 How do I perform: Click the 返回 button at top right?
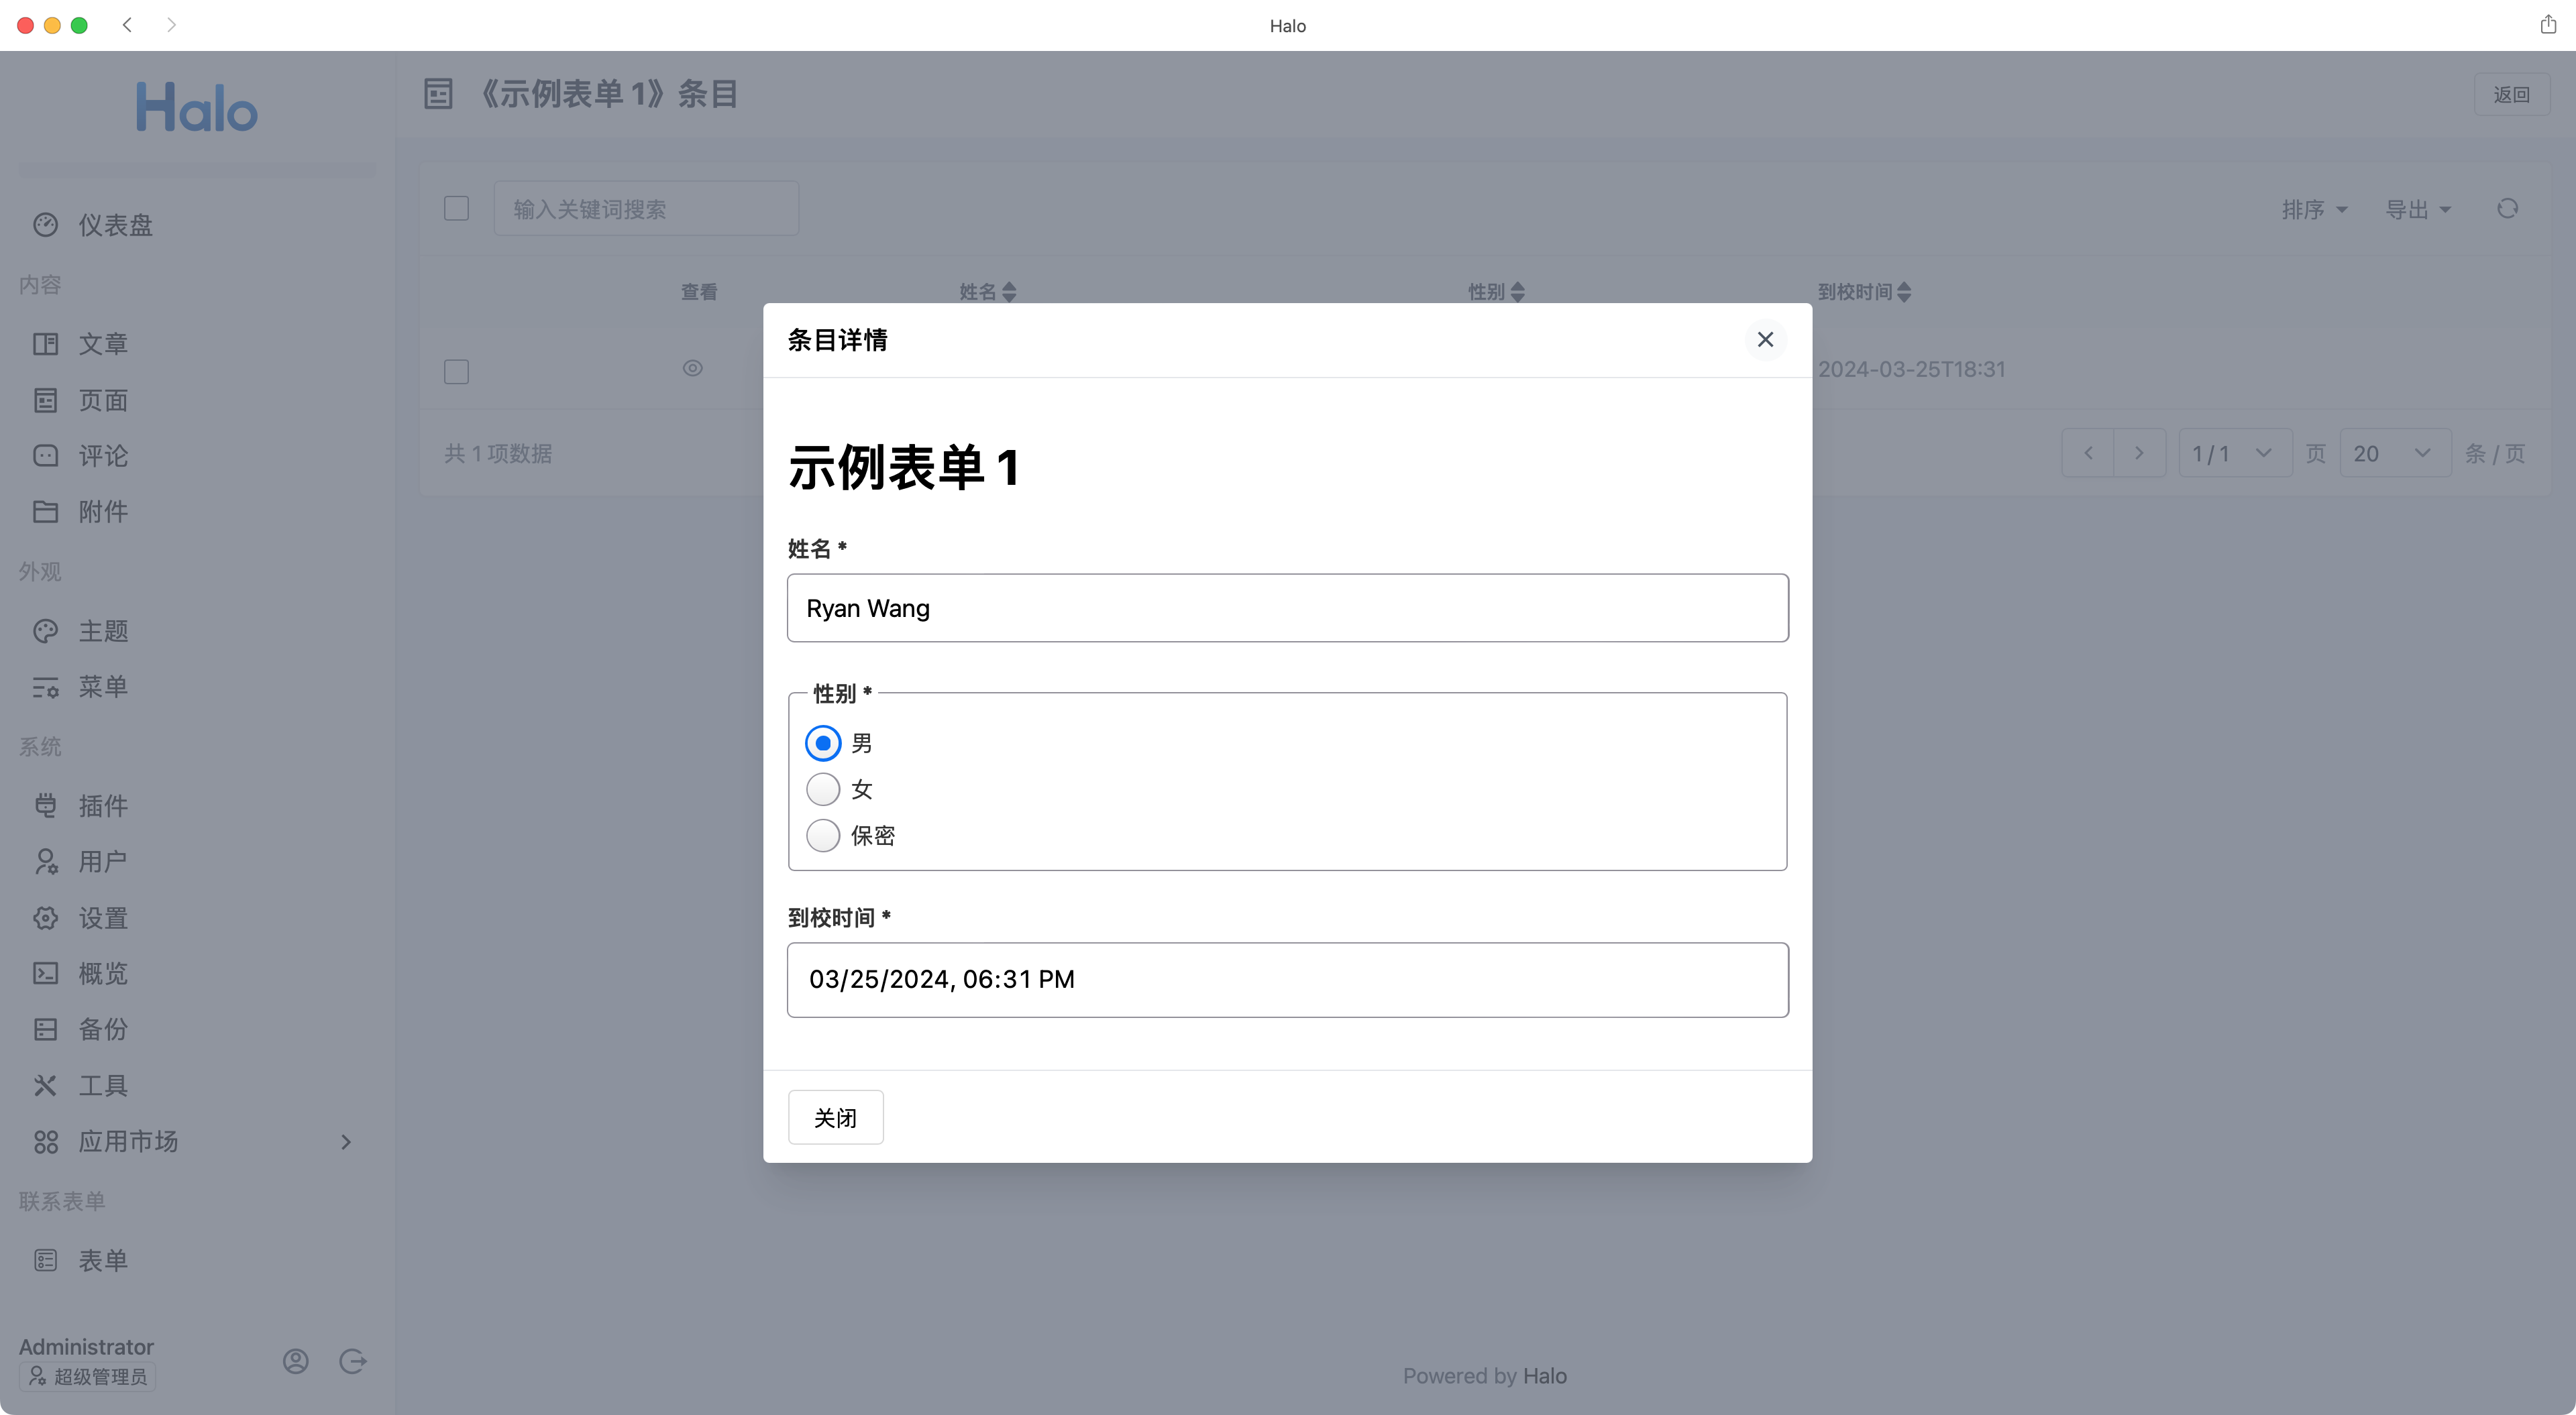(2511, 94)
